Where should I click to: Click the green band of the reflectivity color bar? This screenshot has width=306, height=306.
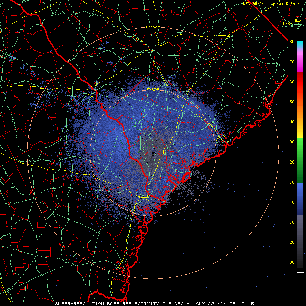[x=300, y=160]
